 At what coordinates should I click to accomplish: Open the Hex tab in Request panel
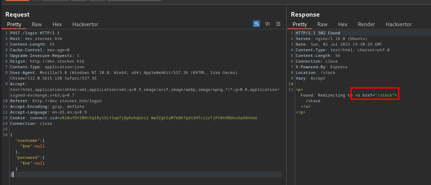(57, 24)
